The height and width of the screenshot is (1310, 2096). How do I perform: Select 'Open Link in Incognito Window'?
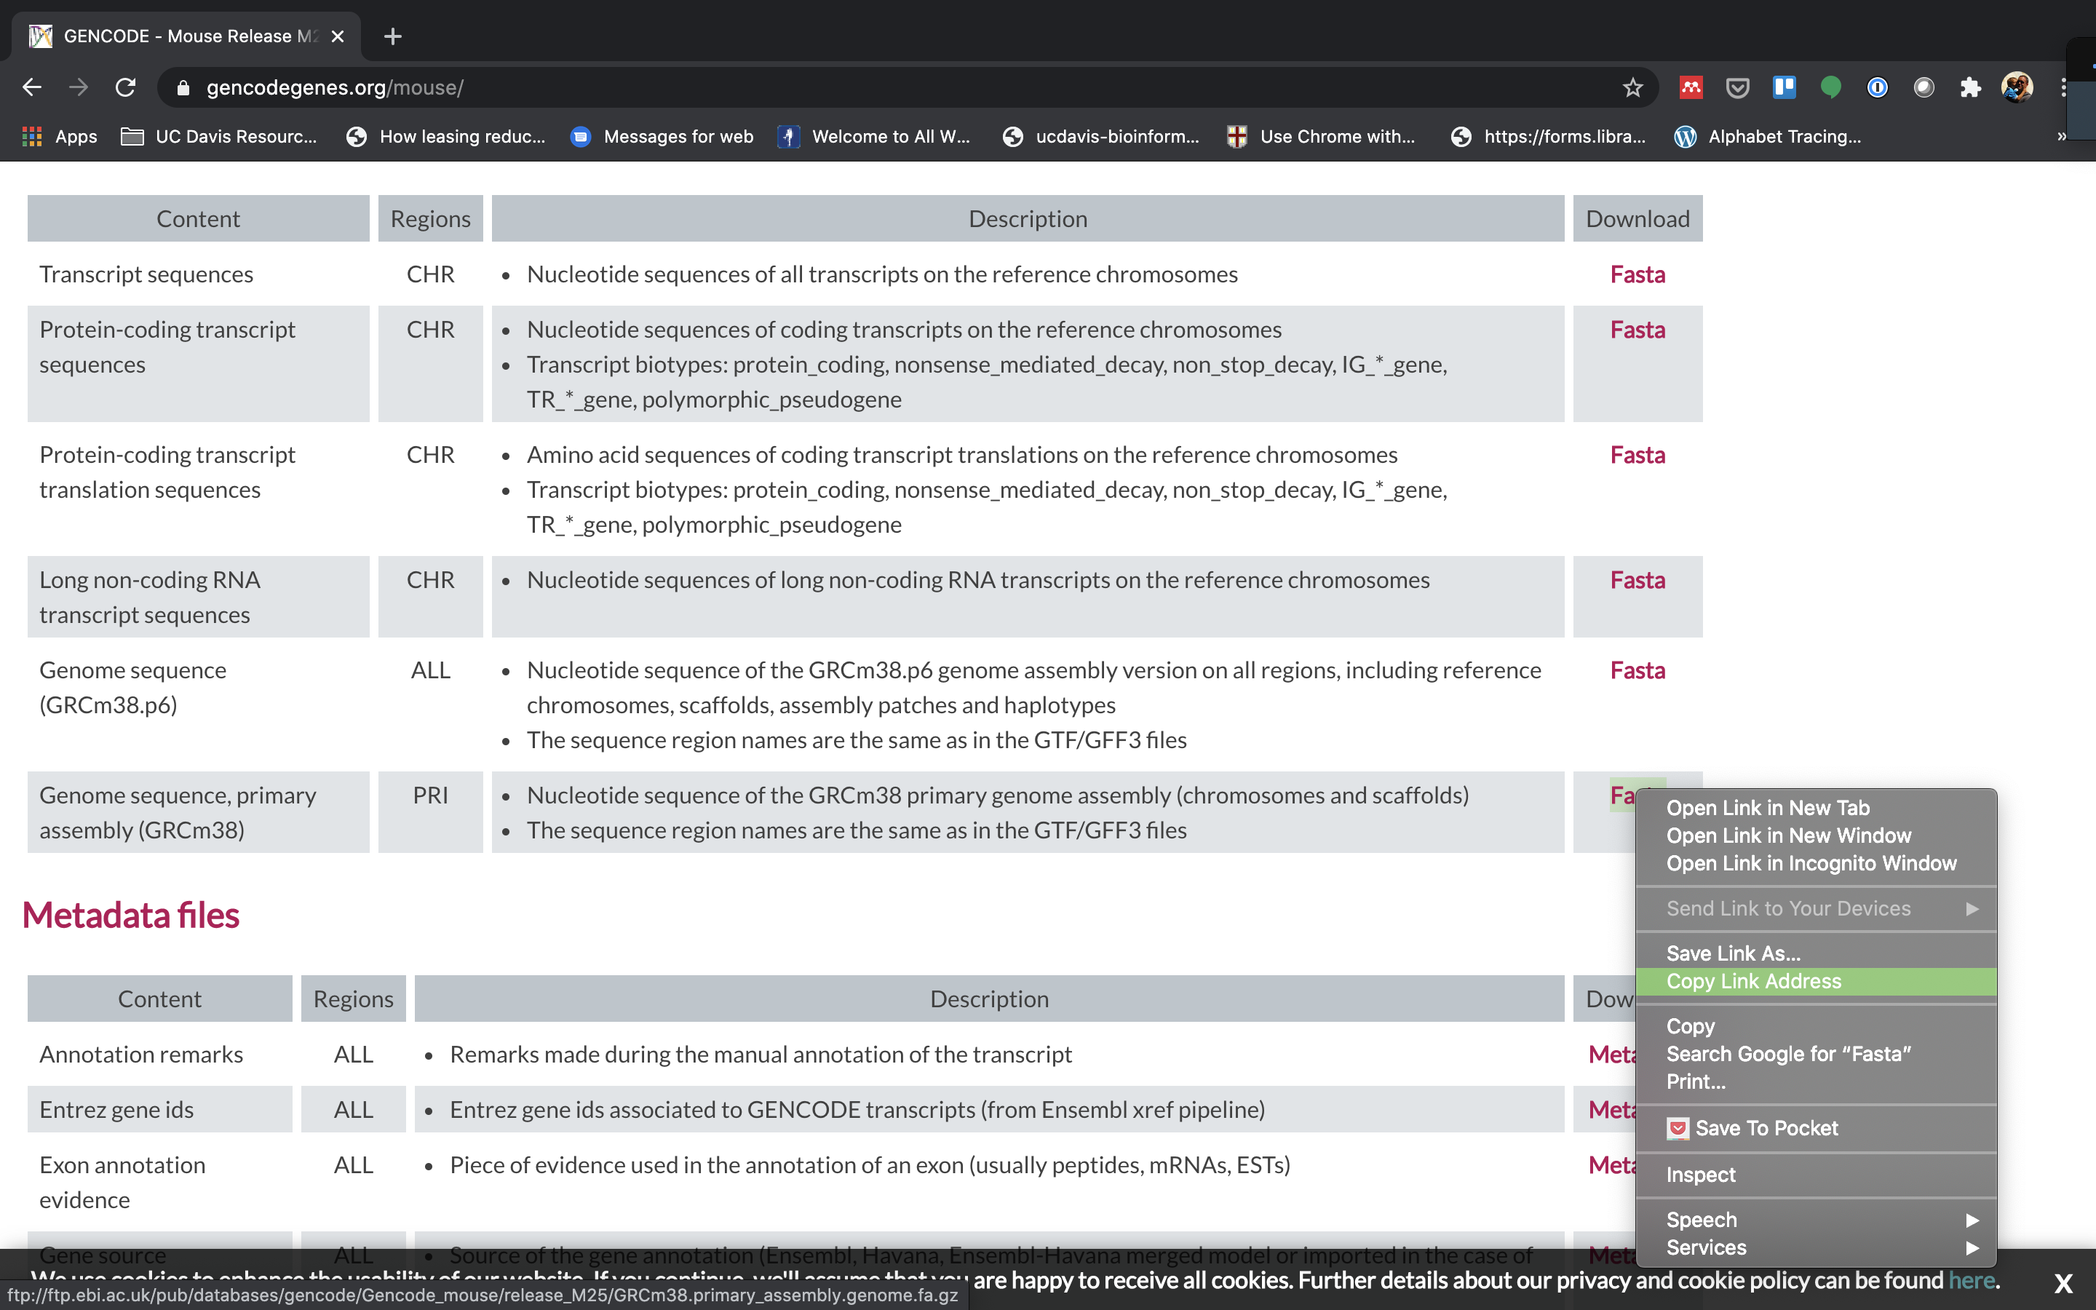click(x=1811, y=862)
